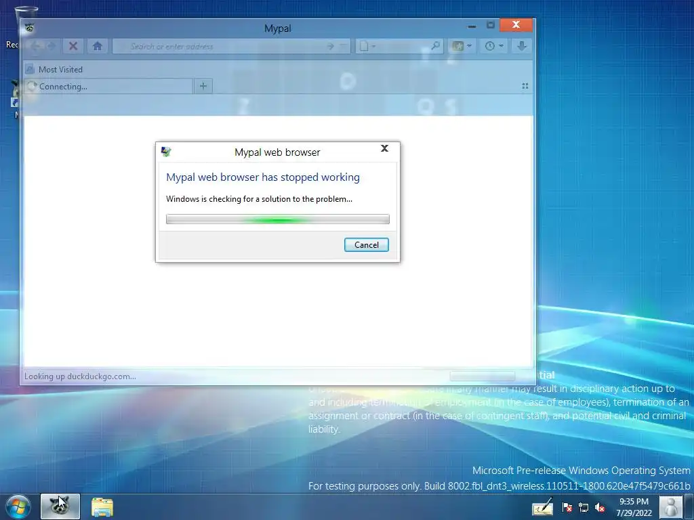Image resolution: width=694 pixels, height=520 pixels.
Task: Click the tab groups grid icon
Action: pyautogui.click(x=525, y=86)
